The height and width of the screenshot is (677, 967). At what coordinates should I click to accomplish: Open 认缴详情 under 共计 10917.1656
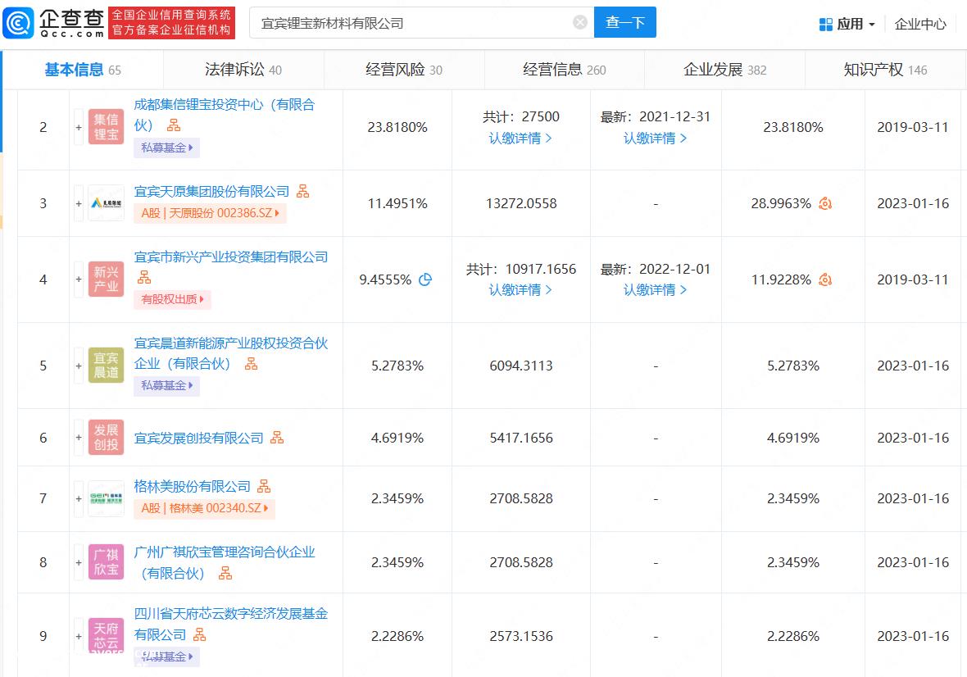(x=520, y=290)
